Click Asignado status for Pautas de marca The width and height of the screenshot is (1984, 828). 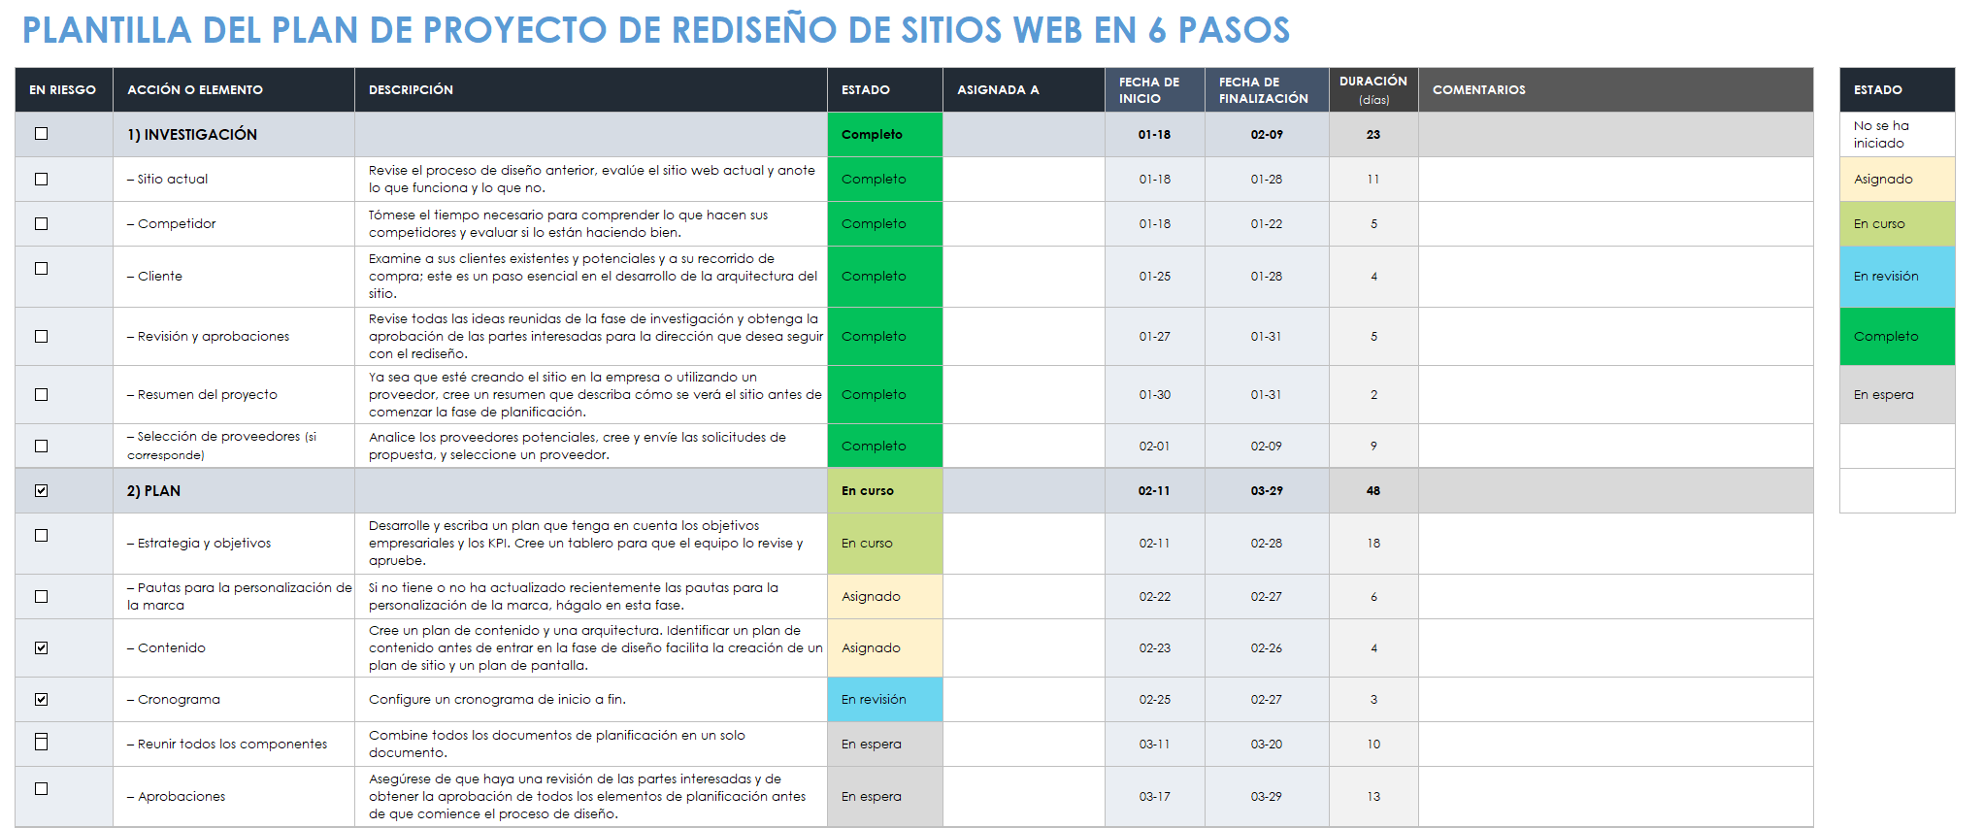(885, 596)
